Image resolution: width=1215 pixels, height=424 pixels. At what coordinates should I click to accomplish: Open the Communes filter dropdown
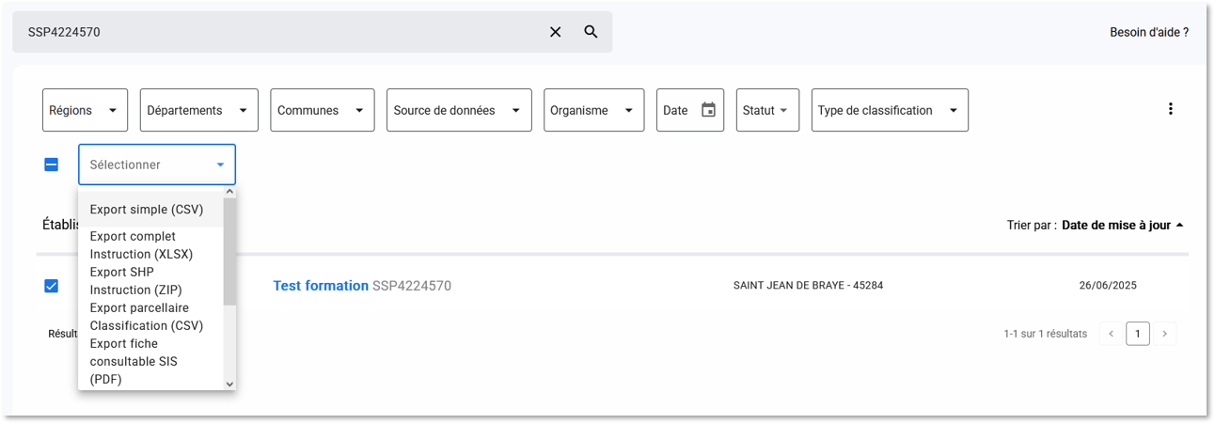[323, 110]
